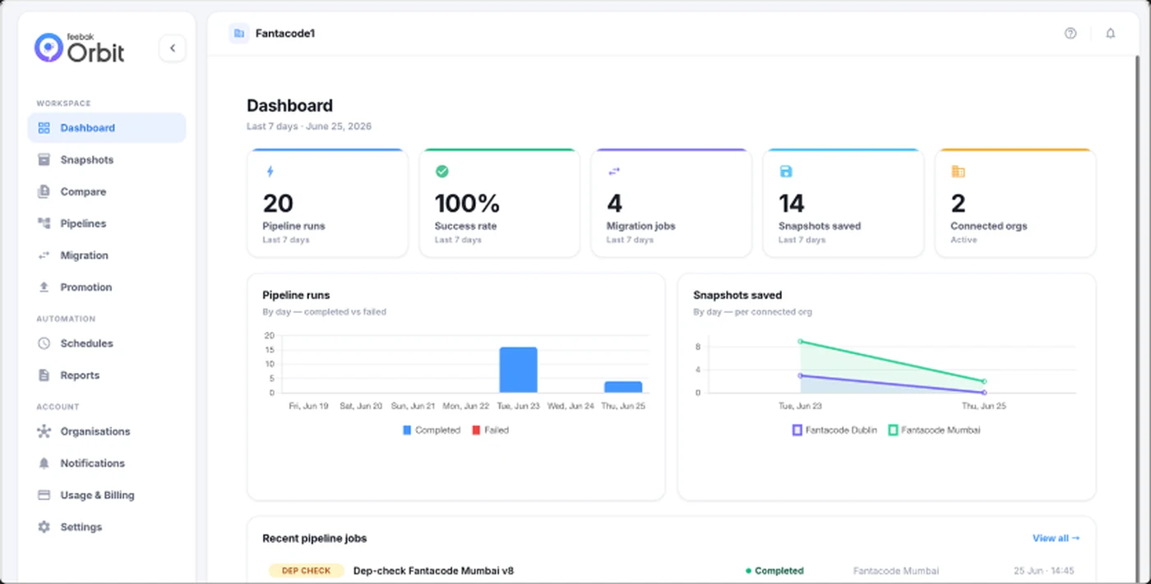
Task: Open Organisations under Account
Action: pos(107,431)
